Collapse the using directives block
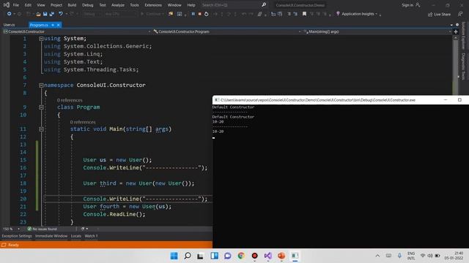 41,39
